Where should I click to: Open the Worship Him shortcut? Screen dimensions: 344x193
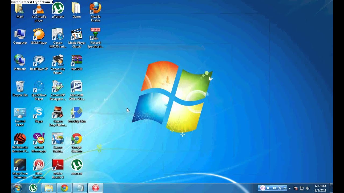(x=77, y=115)
